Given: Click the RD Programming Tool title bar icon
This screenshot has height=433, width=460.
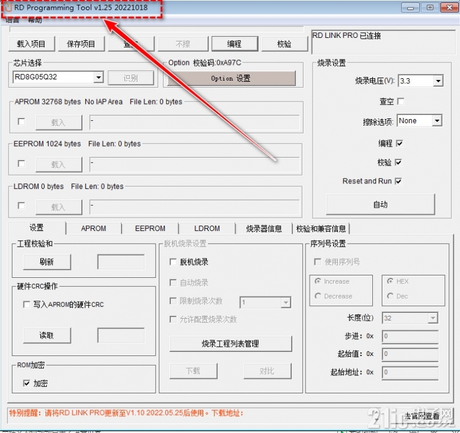Looking at the screenshot, I should (8, 7).
